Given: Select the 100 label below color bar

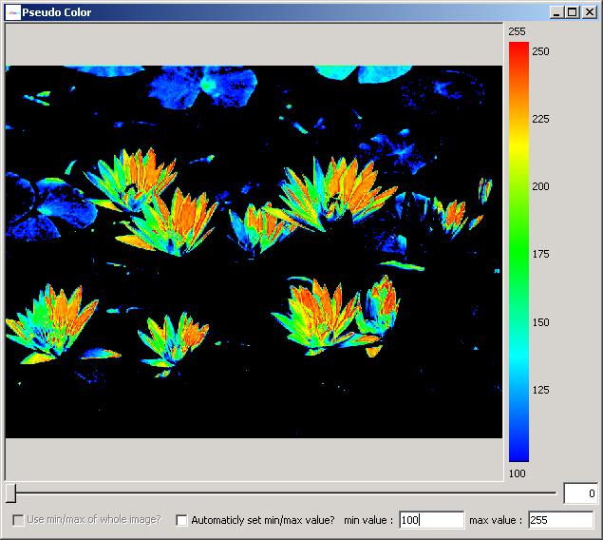Looking at the screenshot, I should 517,473.
